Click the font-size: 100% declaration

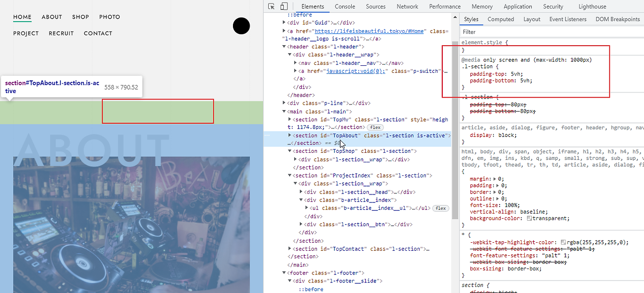[x=495, y=205]
